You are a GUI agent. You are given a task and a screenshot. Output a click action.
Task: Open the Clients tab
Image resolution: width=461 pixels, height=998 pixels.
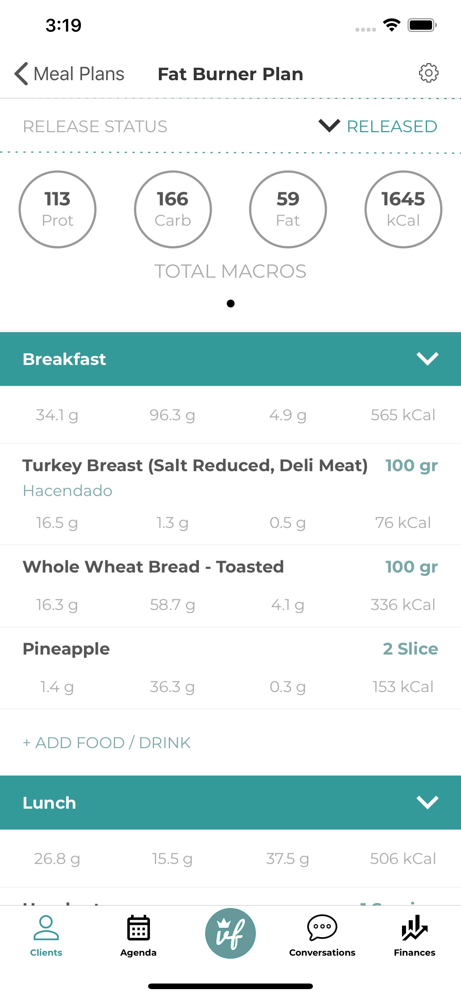pos(46,935)
